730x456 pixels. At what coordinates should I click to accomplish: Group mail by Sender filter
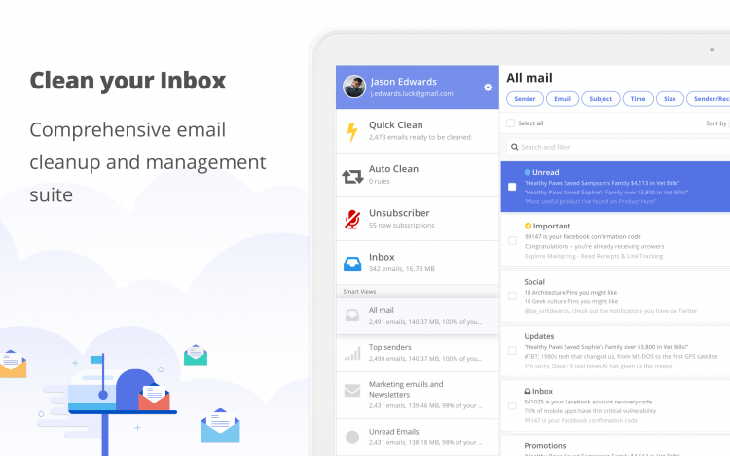(x=526, y=99)
